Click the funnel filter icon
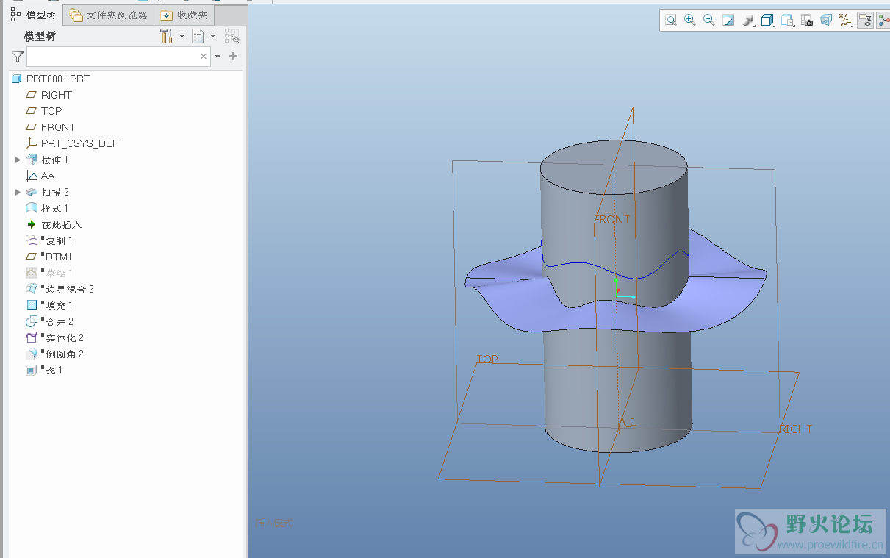This screenshot has height=558, width=890. click(x=18, y=57)
